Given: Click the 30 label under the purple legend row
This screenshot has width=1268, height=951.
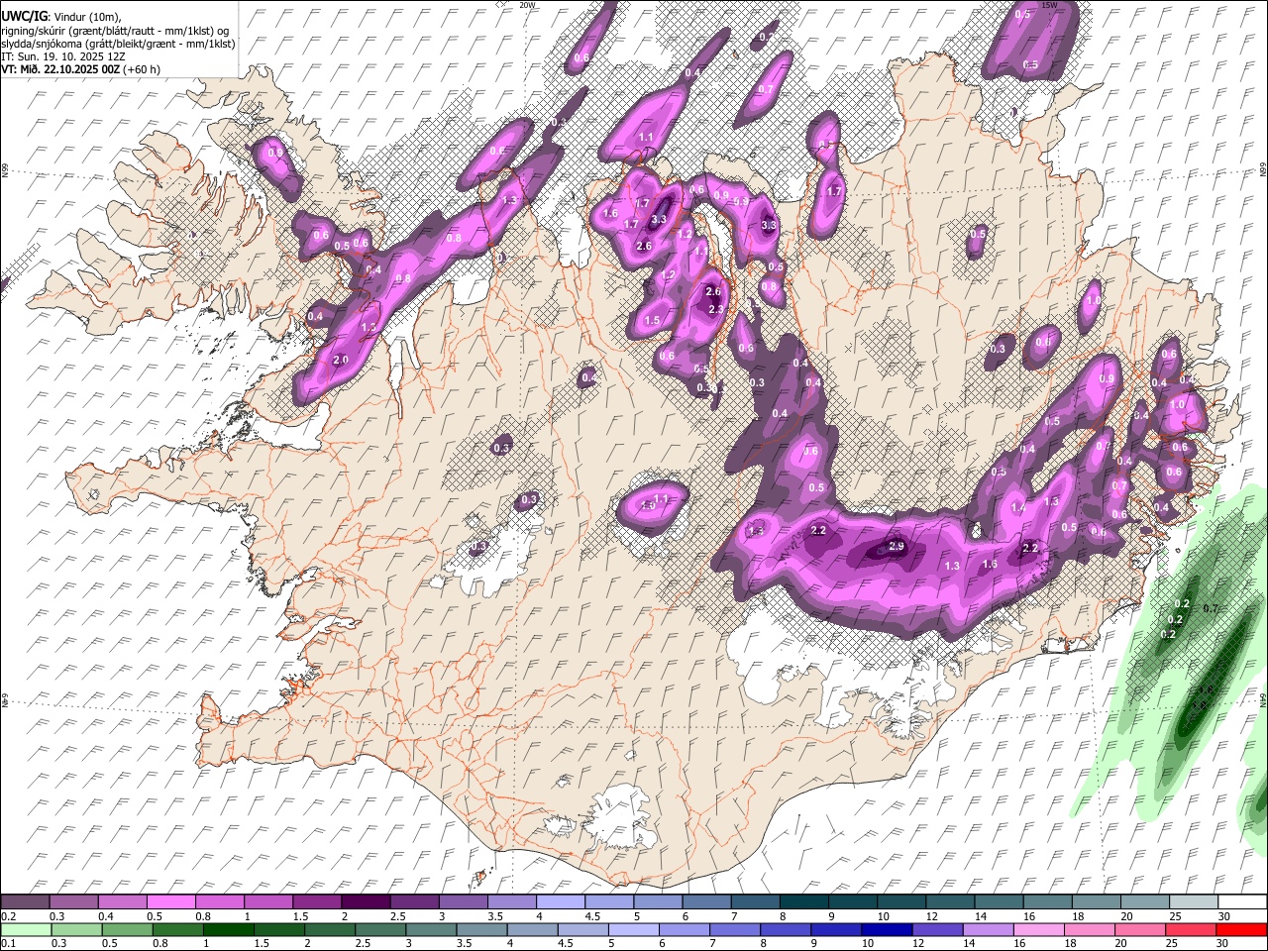Looking at the screenshot, I should [1224, 916].
